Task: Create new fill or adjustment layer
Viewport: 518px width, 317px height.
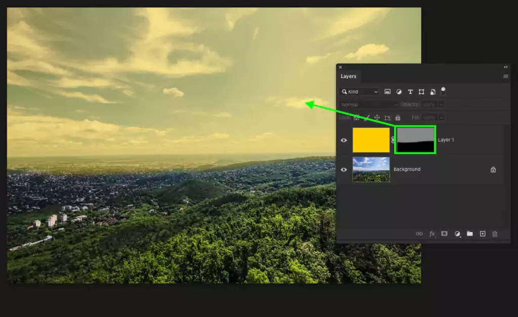Action: 457,234
